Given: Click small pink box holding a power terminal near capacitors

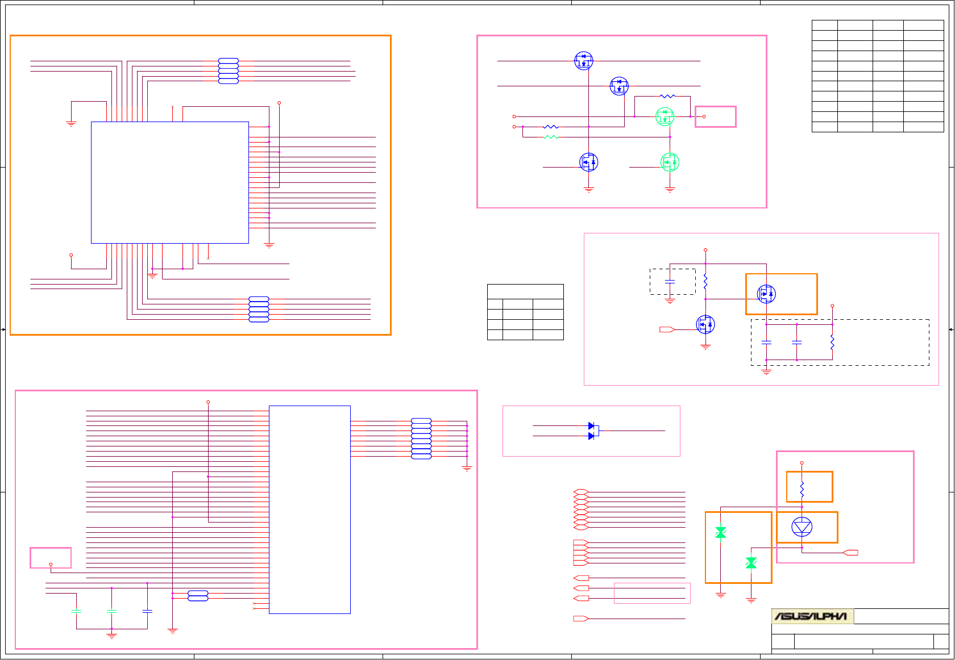Looking at the screenshot, I should coord(51,558).
